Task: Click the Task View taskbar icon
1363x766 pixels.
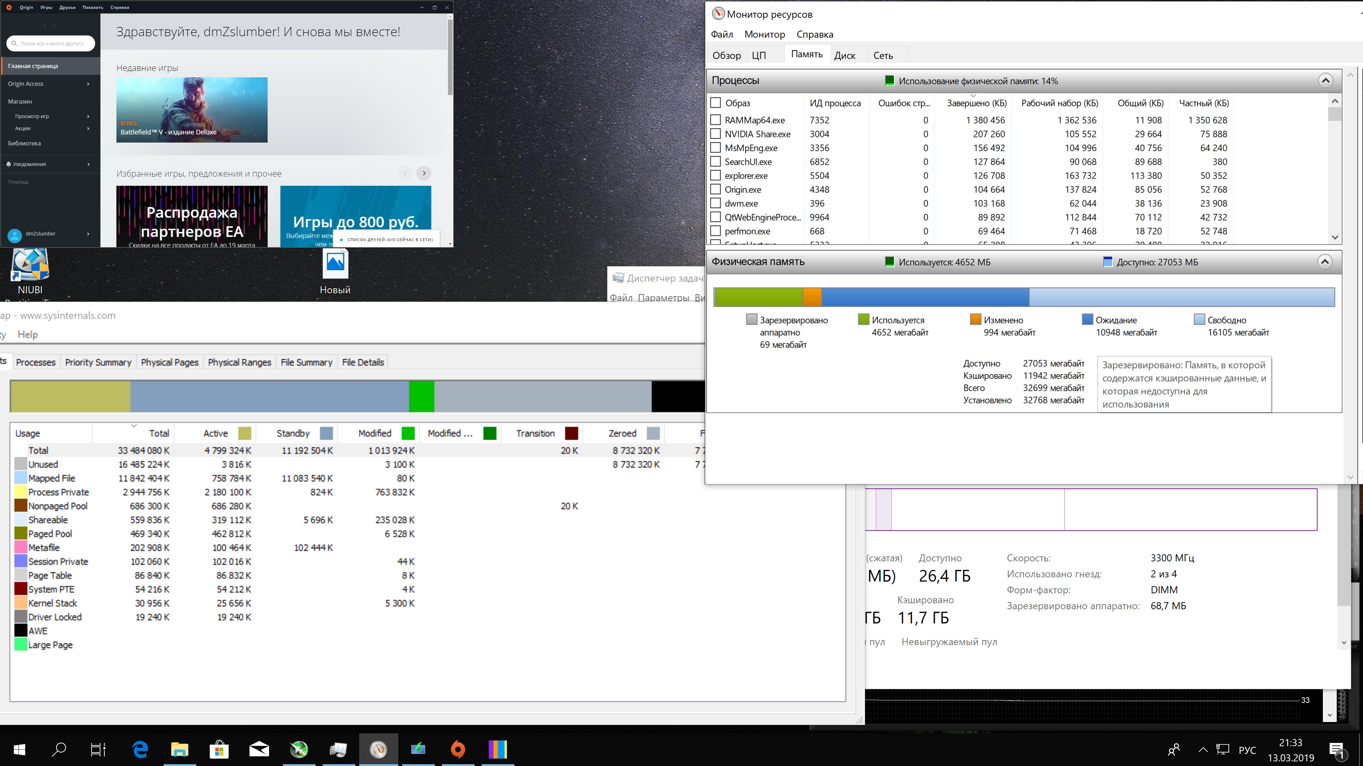Action: 98,749
